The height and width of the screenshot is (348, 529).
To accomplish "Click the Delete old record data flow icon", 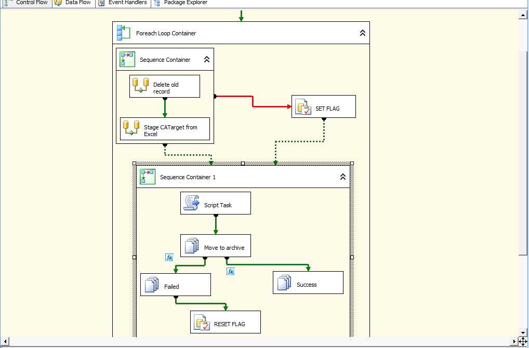I will tap(140, 85).
